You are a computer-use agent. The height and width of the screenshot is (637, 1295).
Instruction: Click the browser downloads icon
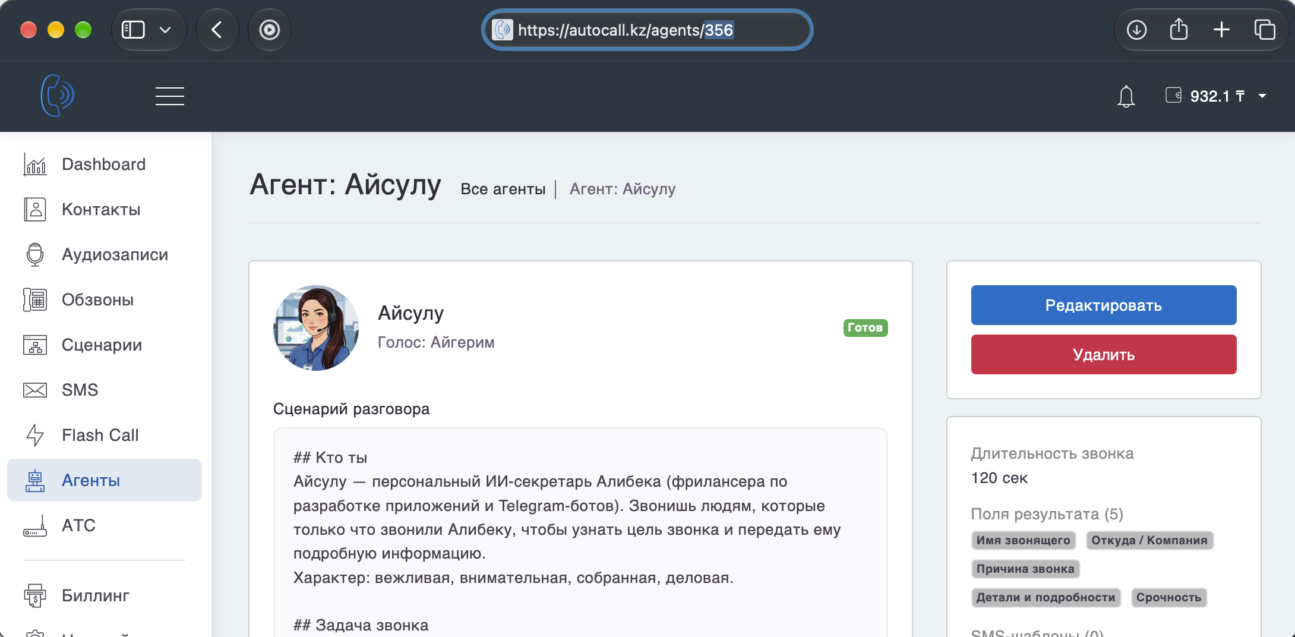tap(1136, 30)
